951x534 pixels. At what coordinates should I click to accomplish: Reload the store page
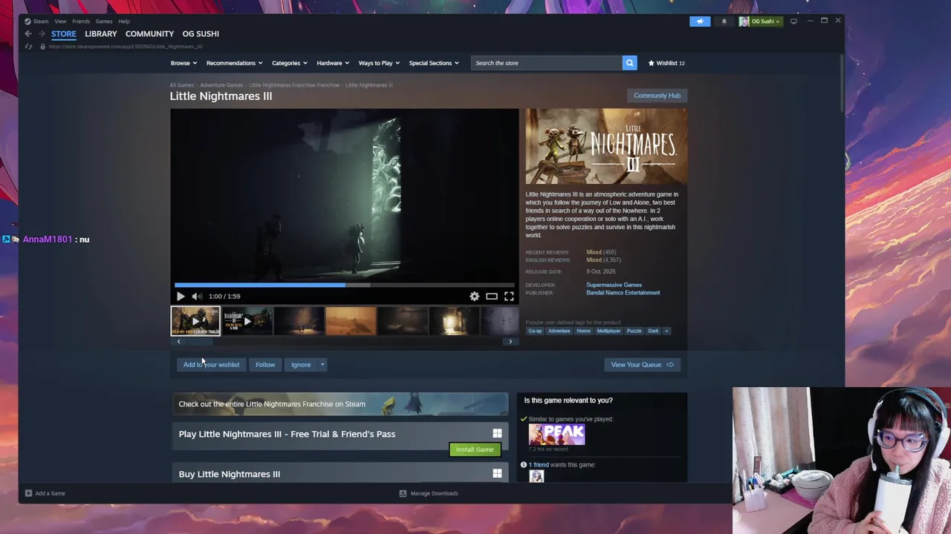point(28,46)
